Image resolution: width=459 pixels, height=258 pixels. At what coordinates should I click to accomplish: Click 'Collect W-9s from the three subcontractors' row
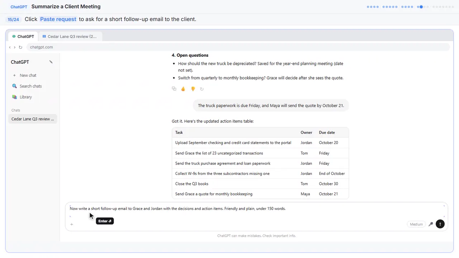260,174
